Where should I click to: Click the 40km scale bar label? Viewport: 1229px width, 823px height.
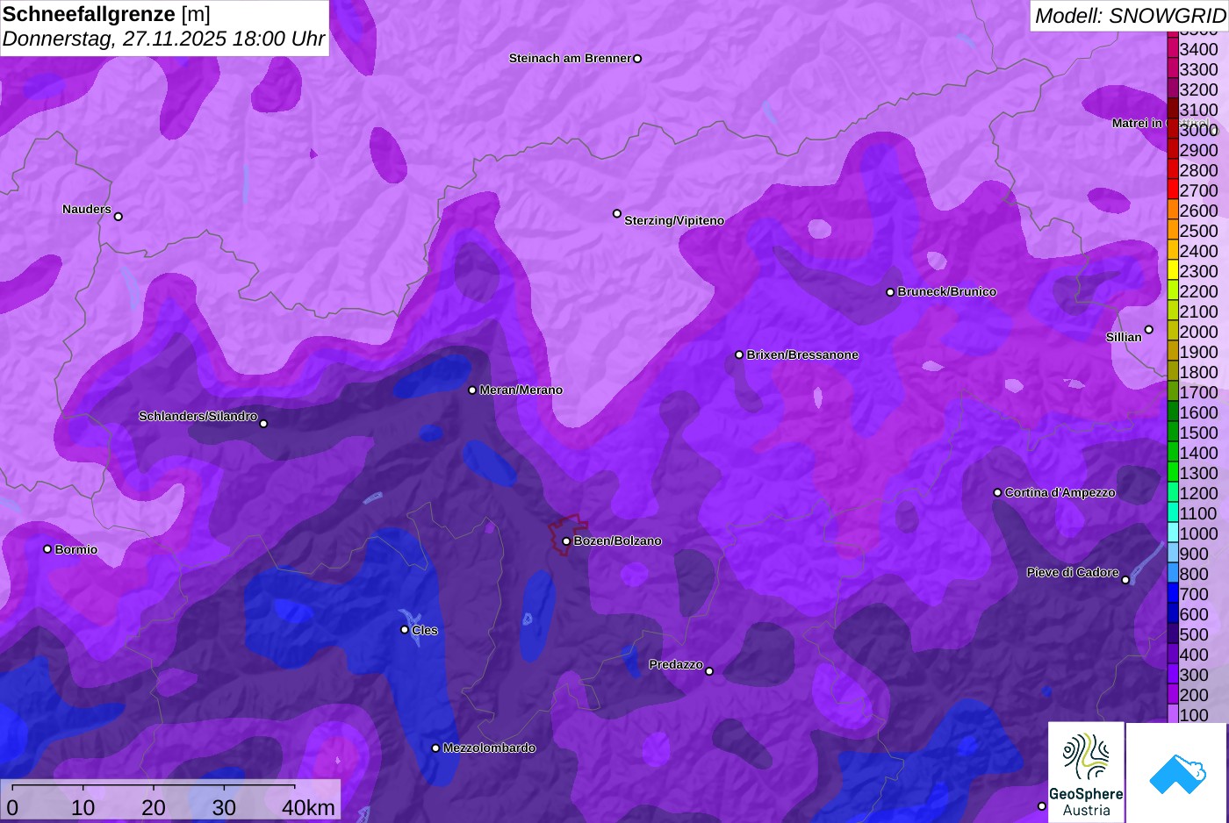click(x=308, y=807)
